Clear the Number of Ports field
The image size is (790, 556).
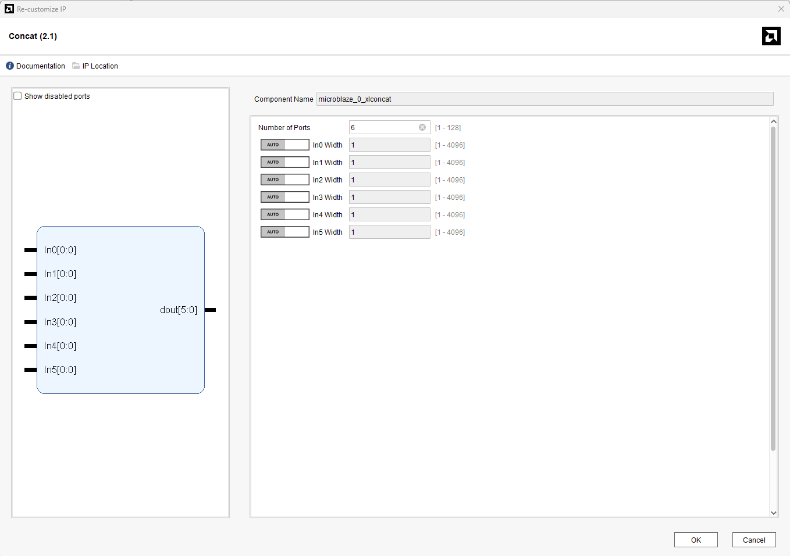coord(422,127)
